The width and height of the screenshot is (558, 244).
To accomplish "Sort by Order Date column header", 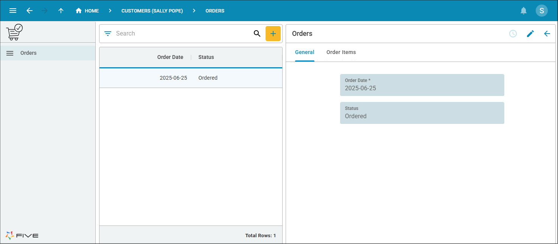I will [170, 57].
